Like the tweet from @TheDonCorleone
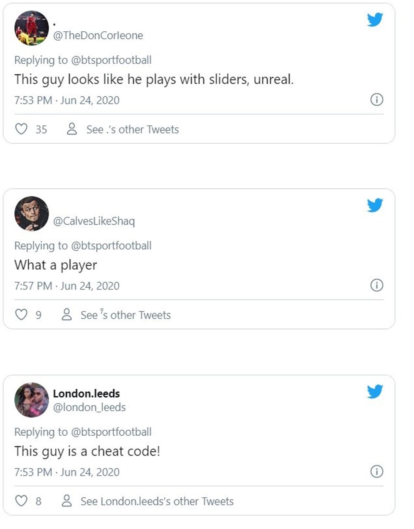Screen dimensions: 414x529 click(22, 129)
